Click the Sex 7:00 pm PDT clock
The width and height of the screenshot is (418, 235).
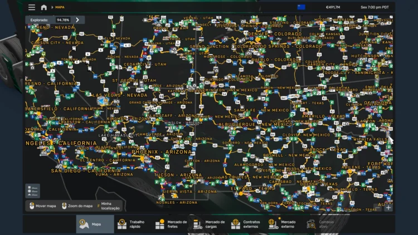375,7
